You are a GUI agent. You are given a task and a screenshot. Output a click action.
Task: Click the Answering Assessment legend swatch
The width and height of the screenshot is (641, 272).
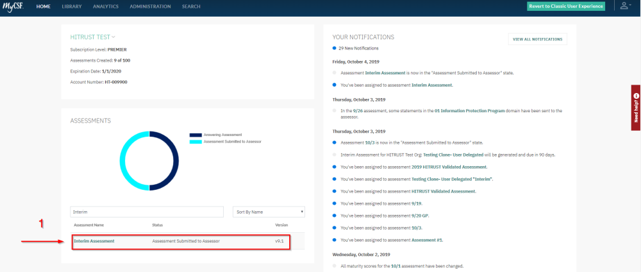click(x=196, y=135)
